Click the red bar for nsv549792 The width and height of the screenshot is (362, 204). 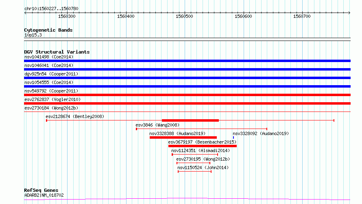click(x=187, y=95)
